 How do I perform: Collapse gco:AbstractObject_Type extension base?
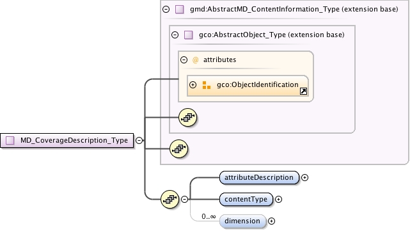pos(175,35)
